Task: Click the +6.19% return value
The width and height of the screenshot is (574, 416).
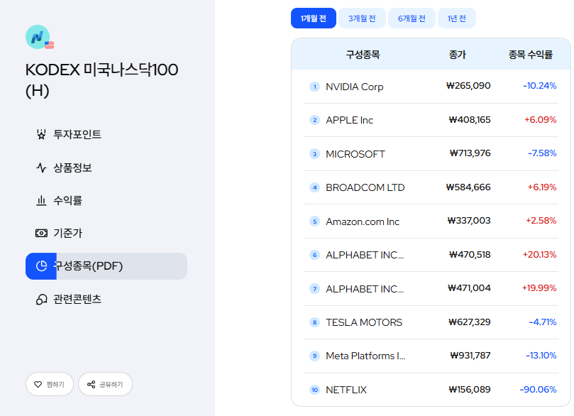Action: [x=542, y=187]
